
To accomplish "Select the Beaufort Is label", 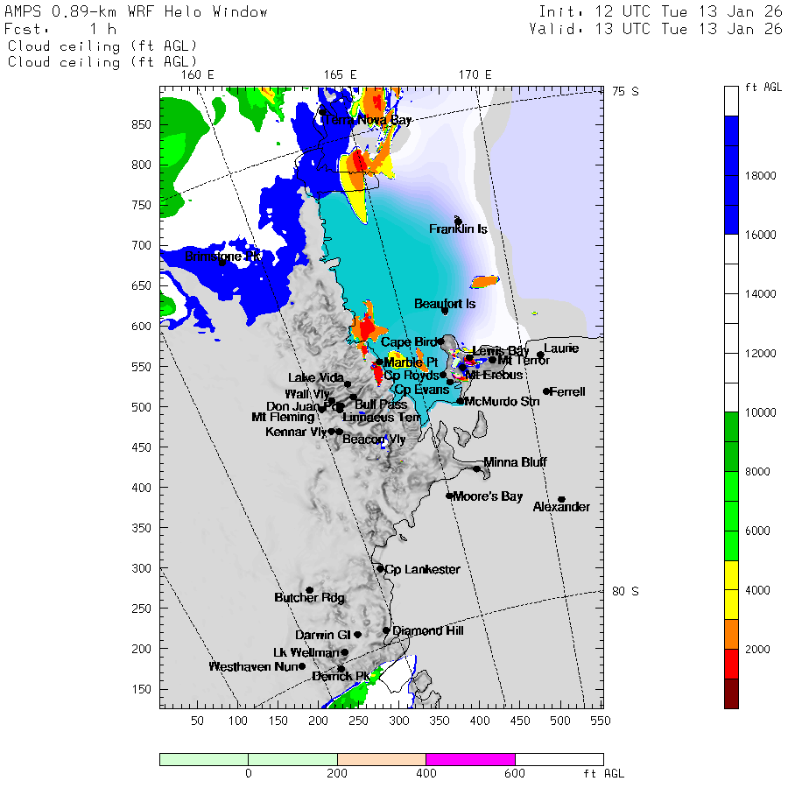I will [445, 304].
